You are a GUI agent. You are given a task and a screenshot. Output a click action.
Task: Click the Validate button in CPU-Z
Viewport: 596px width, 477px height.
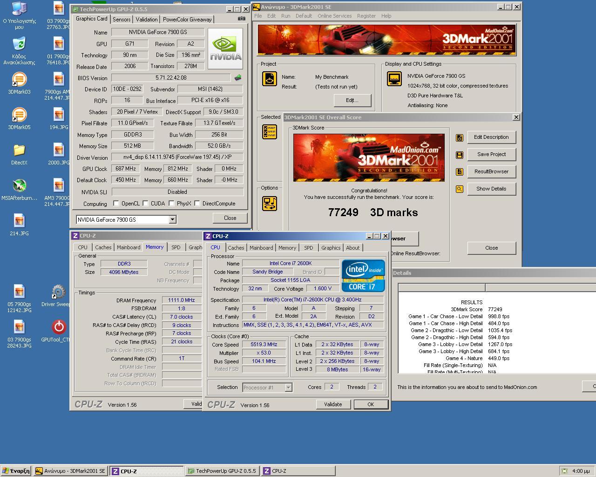(x=333, y=404)
